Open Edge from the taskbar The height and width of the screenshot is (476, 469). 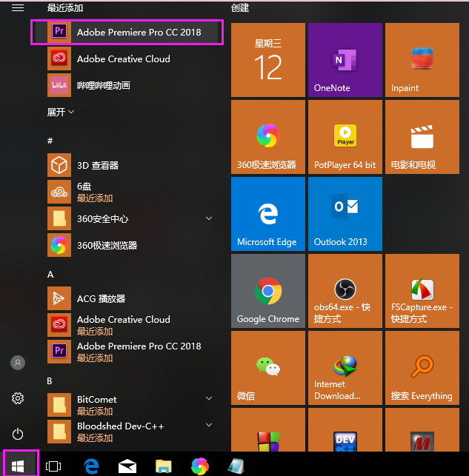pyautogui.click(x=91, y=466)
